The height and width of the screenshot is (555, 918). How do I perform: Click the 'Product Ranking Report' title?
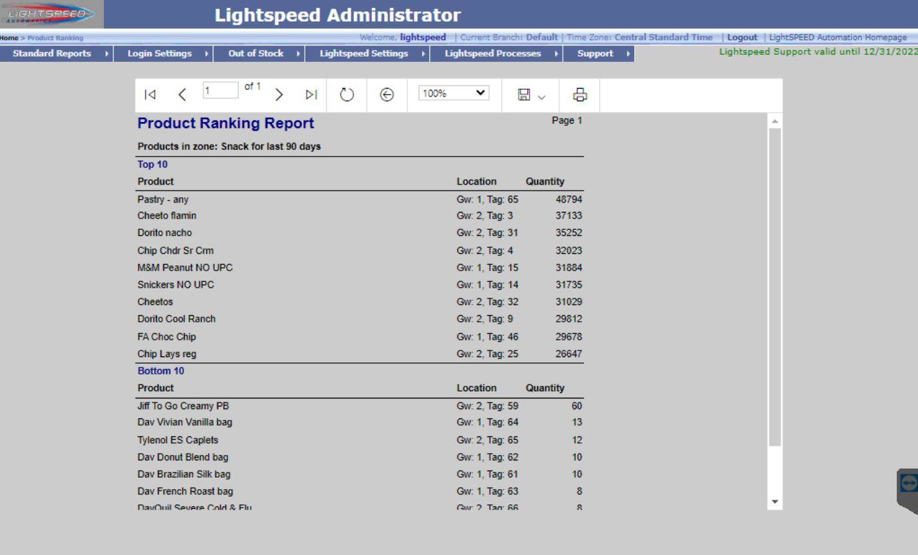tap(225, 124)
